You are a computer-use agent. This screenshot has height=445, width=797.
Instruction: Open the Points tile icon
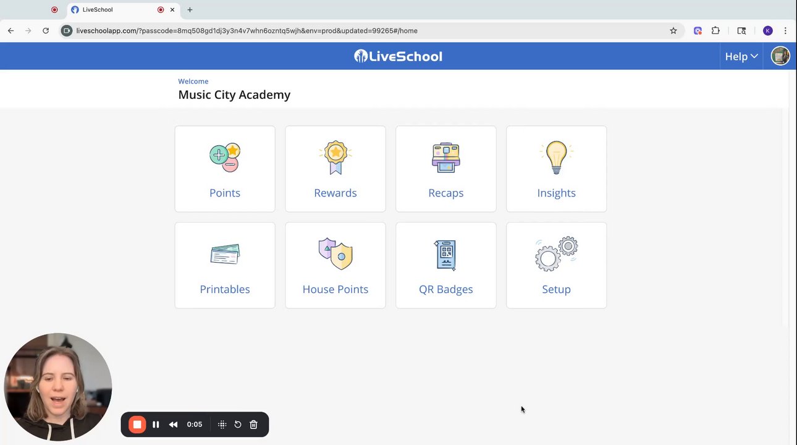pos(225,158)
